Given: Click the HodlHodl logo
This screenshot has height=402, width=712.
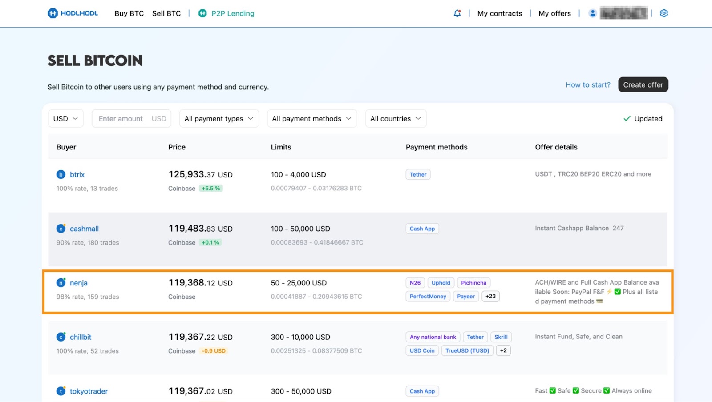Looking at the screenshot, I should 73,13.
